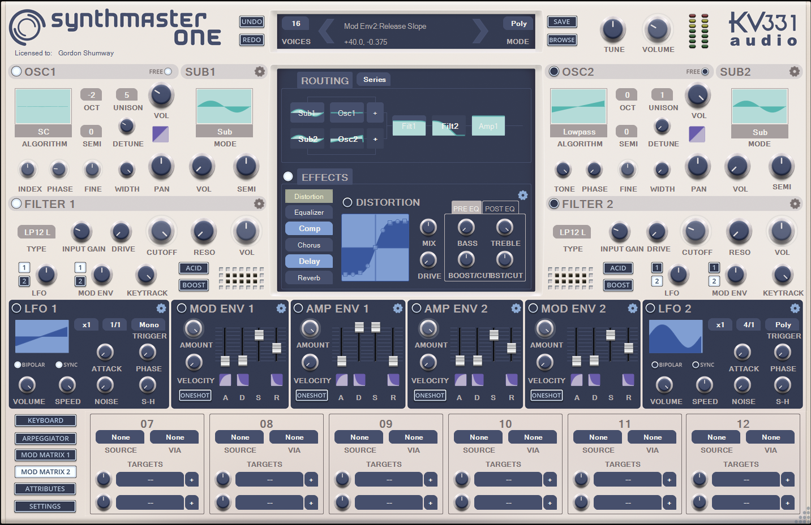
Task: Open SUB1 settings gear
Action: 259,72
